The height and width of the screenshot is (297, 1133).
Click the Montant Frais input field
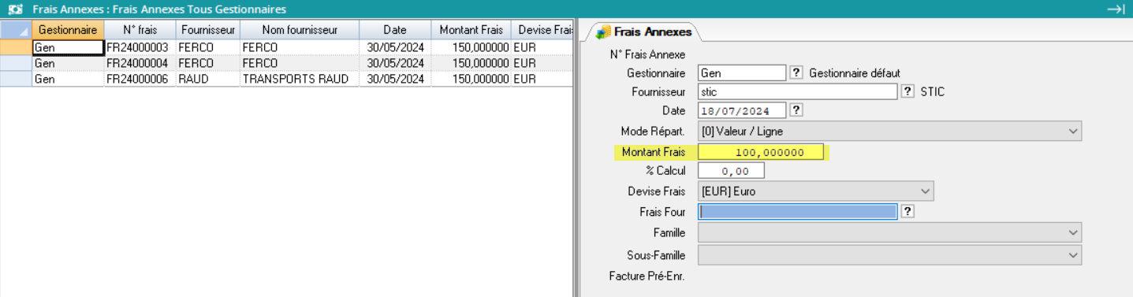(761, 152)
